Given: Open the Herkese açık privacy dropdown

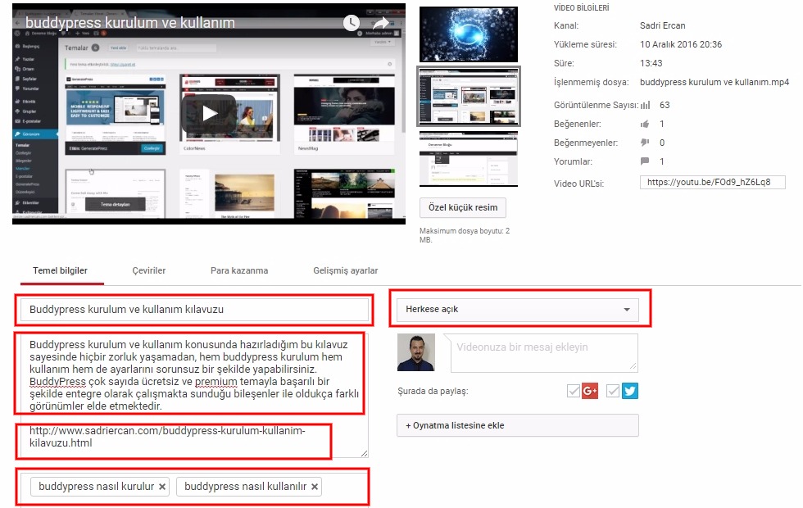Looking at the screenshot, I should coord(518,310).
